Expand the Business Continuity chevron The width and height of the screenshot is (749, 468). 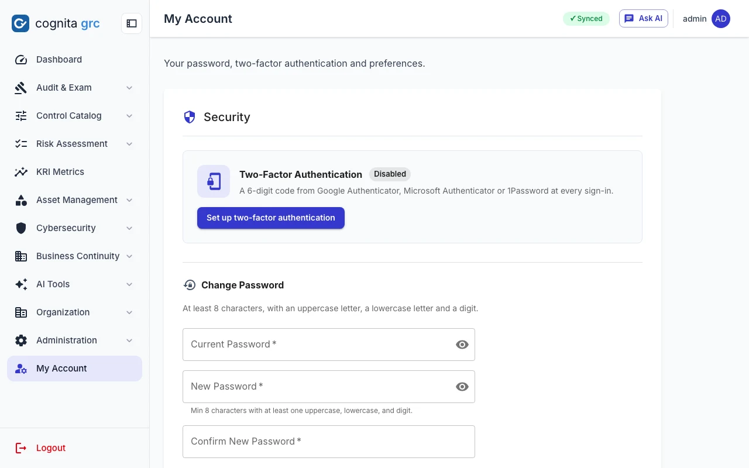(129, 256)
